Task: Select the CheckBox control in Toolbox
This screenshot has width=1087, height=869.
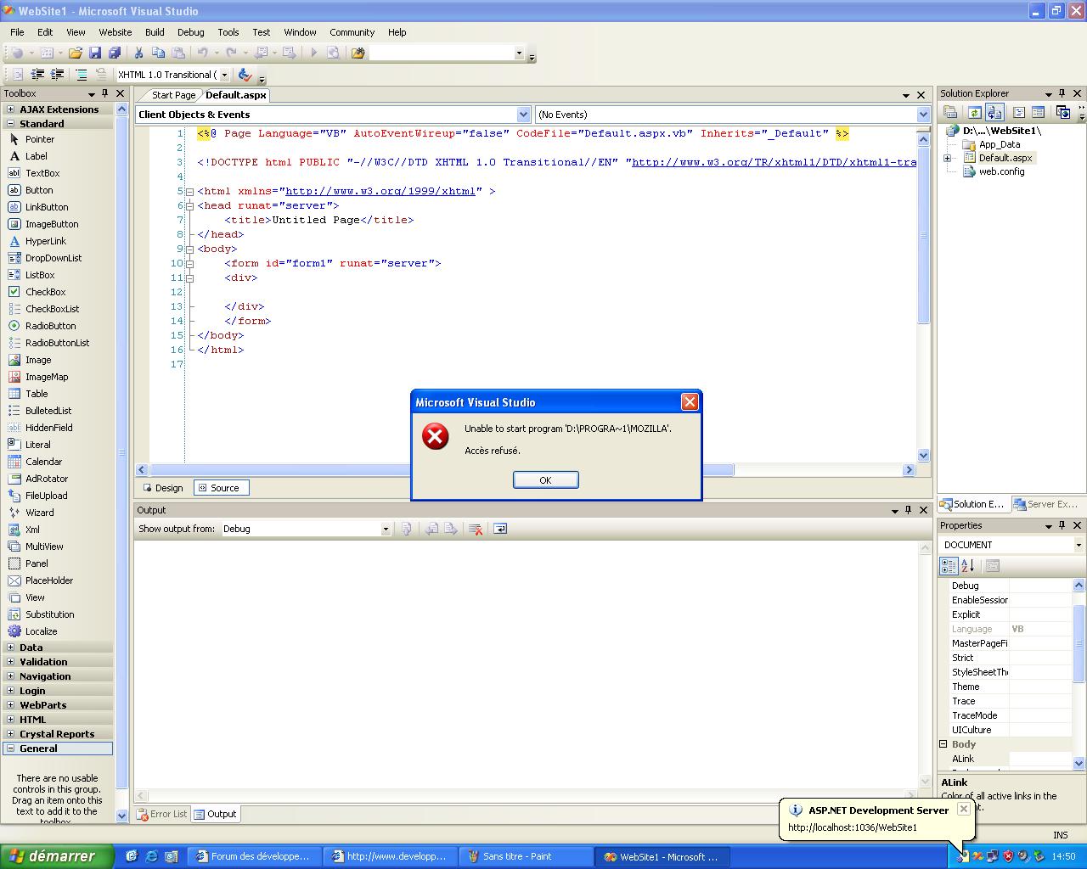Action: [x=45, y=292]
